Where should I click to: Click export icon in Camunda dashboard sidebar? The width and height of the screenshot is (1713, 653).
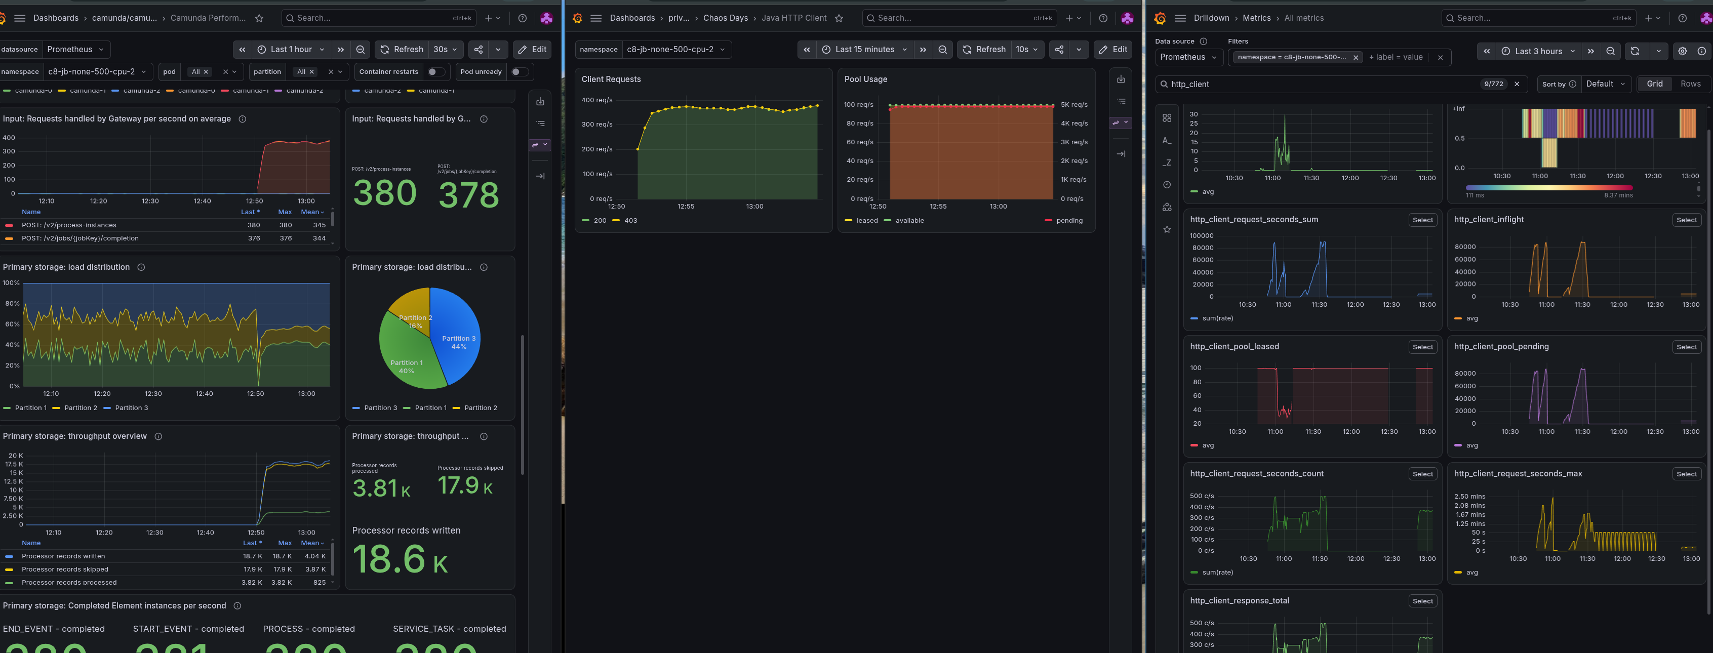click(x=540, y=102)
